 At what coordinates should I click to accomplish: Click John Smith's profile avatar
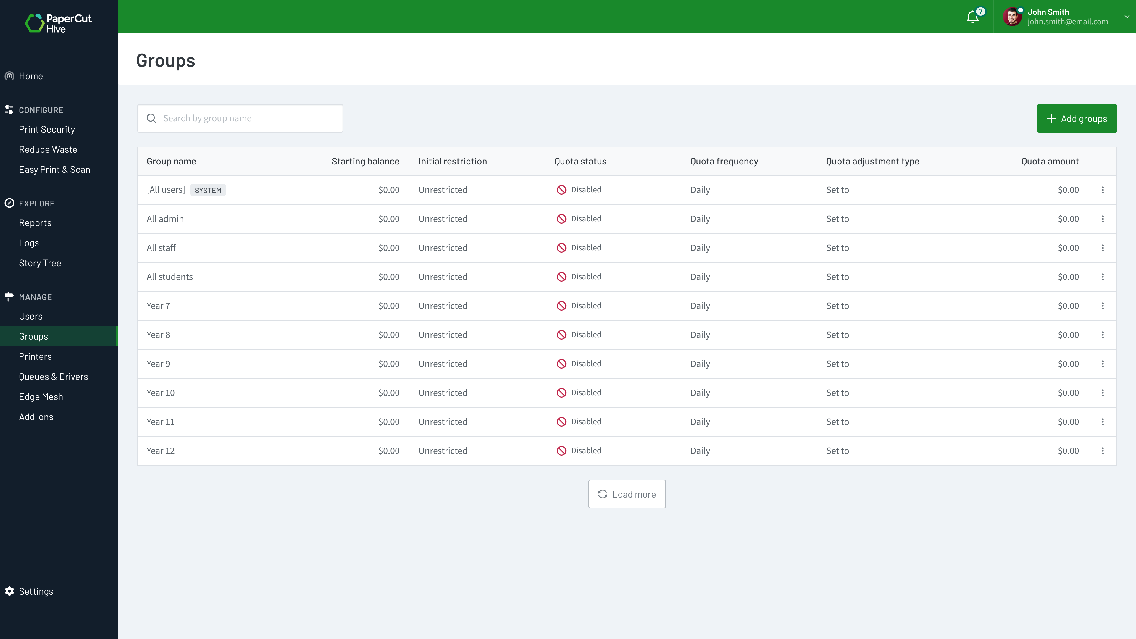(1012, 17)
